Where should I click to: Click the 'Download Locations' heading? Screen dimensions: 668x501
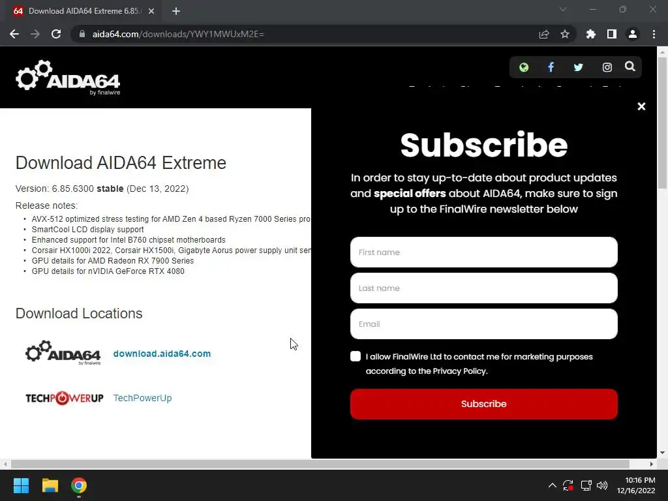(x=79, y=313)
